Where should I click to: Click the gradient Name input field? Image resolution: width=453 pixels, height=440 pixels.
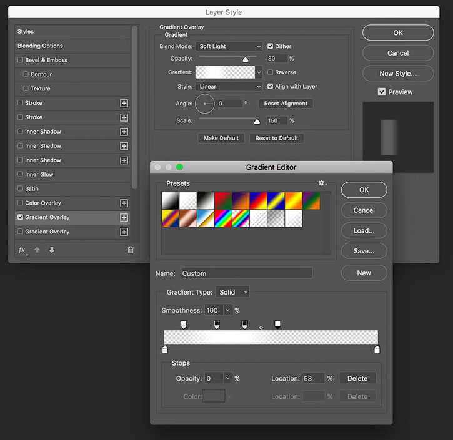coord(246,273)
